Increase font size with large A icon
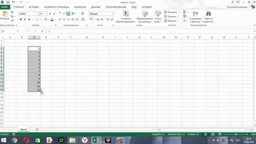Viewport: 256px width, 144px height. (50, 14)
